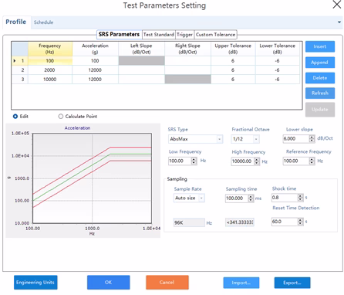Select the Edit radio button
This screenshot has width=344, height=295.
15,117
